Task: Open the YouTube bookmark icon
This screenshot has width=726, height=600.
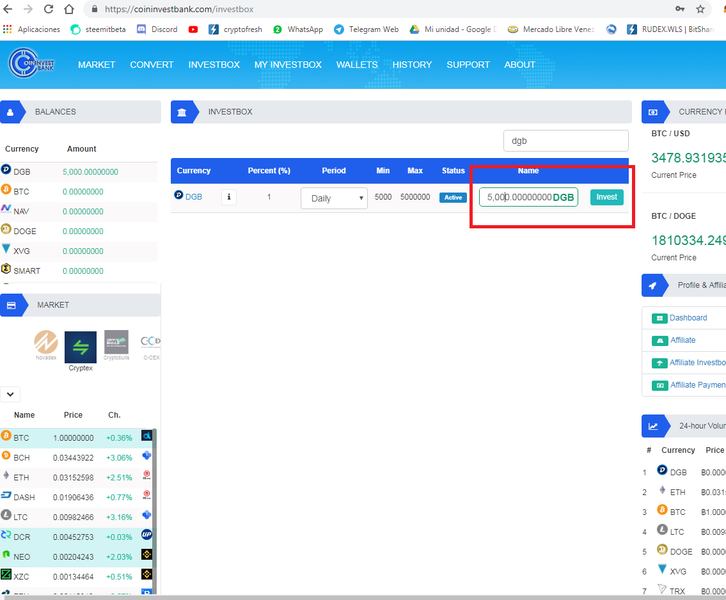Action: pos(193,29)
